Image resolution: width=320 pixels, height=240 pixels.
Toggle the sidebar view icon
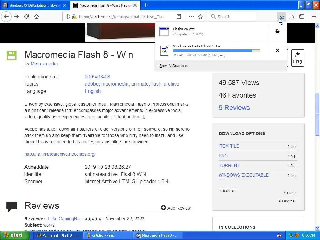(x=302, y=17)
